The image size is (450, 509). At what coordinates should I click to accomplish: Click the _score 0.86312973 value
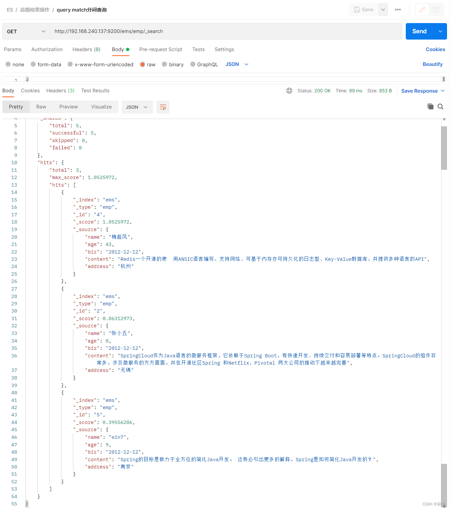[x=117, y=318]
